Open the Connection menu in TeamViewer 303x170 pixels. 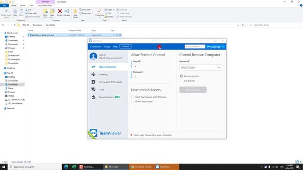(x=96, y=47)
